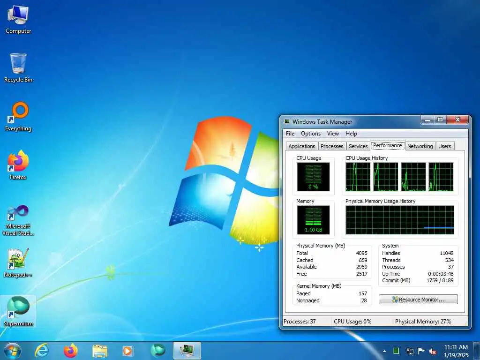Screen dimensions: 480x360
Task: Click the Threads value 534
Action: [x=450, y=260]
